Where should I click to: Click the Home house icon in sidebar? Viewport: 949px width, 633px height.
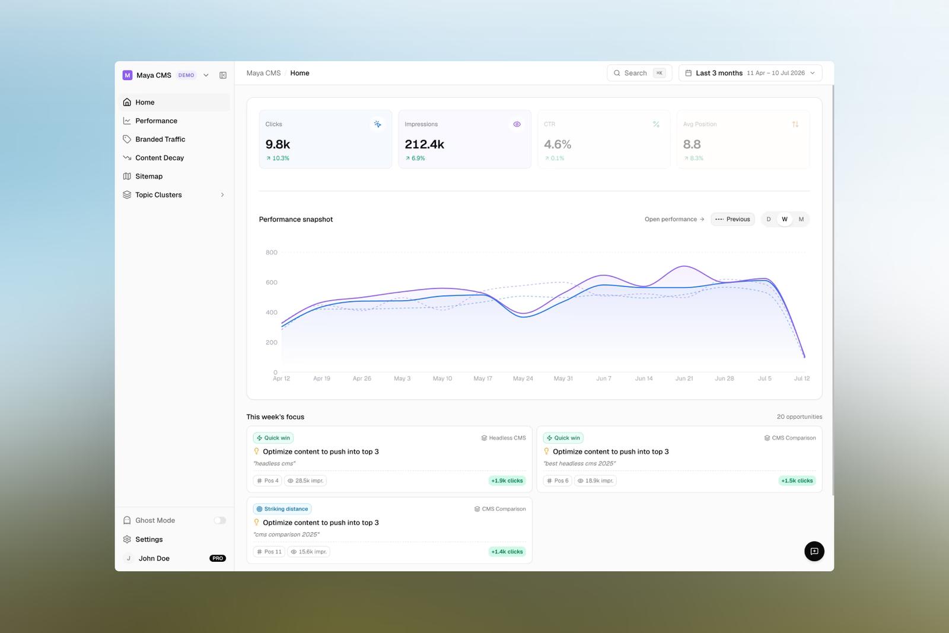coord(127,102)
